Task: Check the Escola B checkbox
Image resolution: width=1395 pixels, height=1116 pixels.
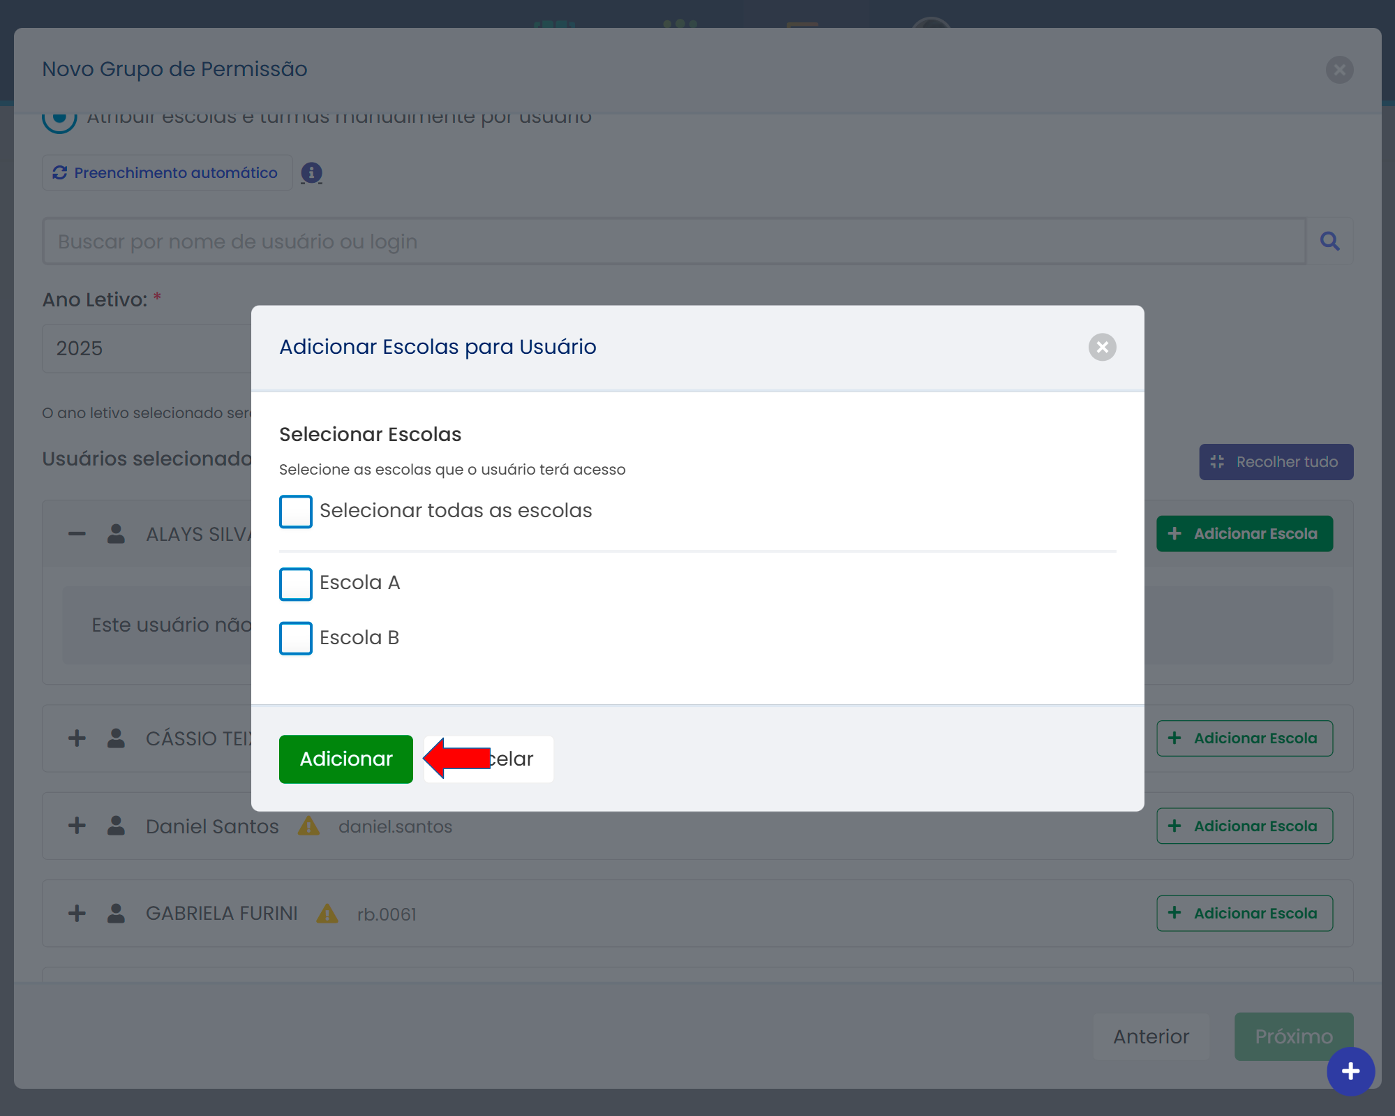Action: click(x=296, y=638)
